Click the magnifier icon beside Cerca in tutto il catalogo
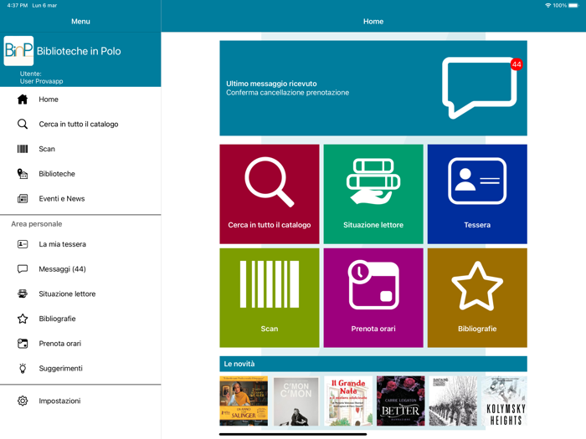This screenshot has width=586, height=439. click(23, 124)
